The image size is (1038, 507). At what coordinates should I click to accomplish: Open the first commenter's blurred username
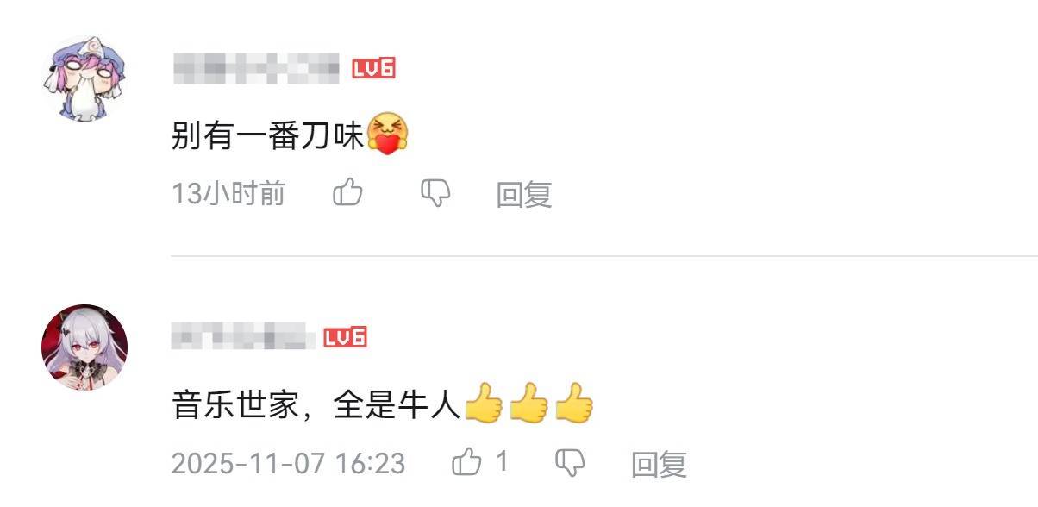(x=256, y=69)
